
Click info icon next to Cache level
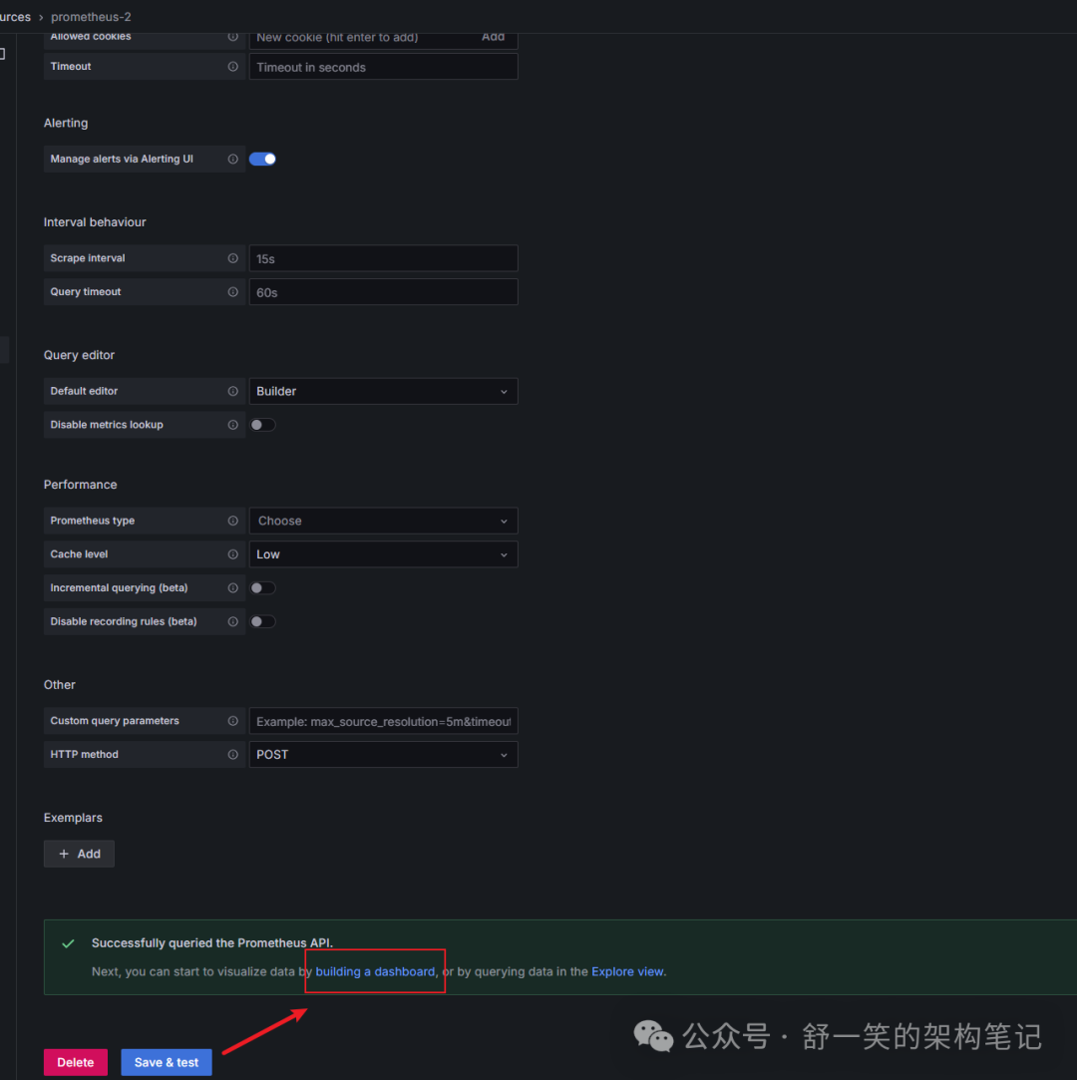(x=232, y=554)
